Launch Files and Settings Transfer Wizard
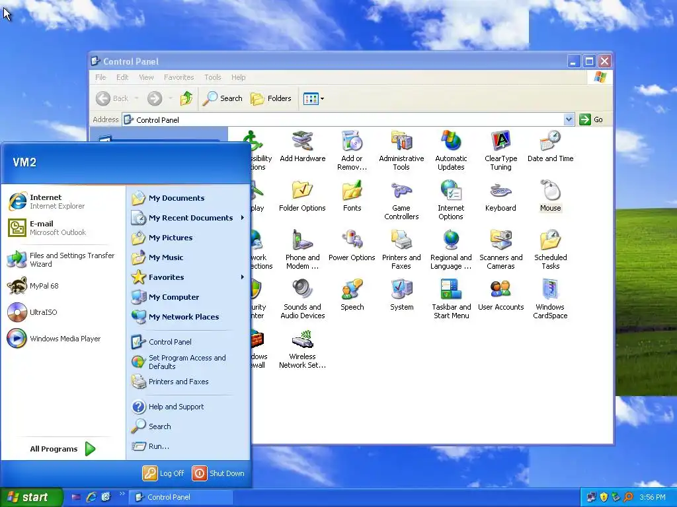This screenshot has height=507, width=677. 63,259
